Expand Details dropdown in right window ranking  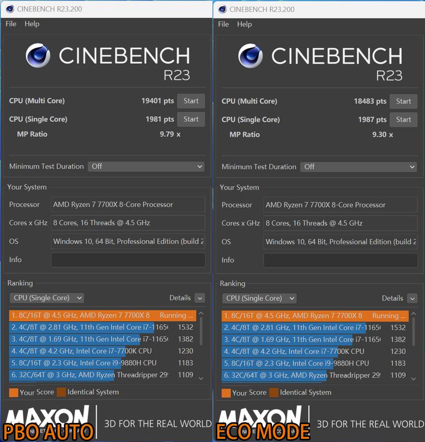click(412, 299)
